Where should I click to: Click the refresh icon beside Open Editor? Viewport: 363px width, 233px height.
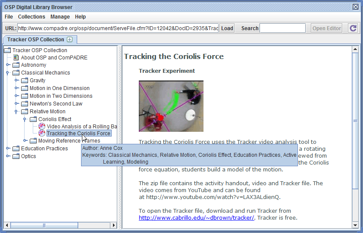[x=353, y=28]
